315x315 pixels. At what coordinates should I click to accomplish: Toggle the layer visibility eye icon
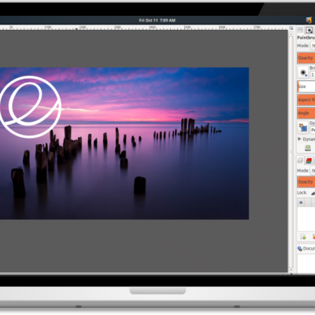301,202
